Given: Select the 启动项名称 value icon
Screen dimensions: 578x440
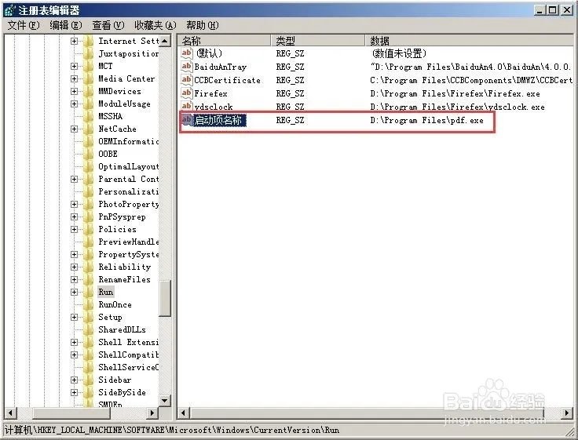Looking at the screenshot, I should (187, 120).
